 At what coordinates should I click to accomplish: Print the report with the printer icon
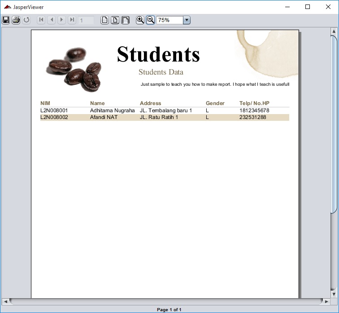coord(16,20)
